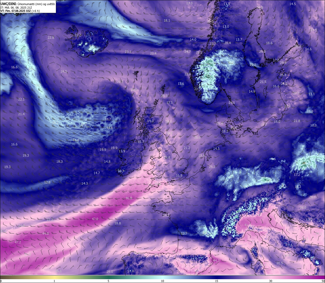Click the map value '21.8'
Viewport: 325px width, 283px height.
(x=297, y=121)
